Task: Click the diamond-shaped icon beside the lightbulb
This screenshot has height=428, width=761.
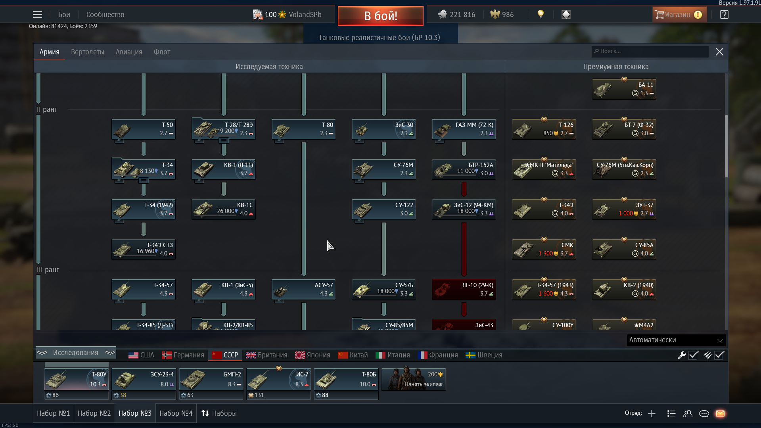Action: pos(566,15)
